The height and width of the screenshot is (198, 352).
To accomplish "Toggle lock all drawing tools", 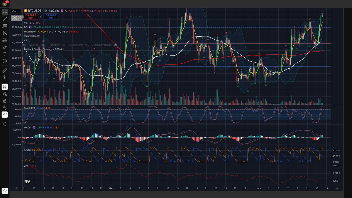I will click(x=5, y=101).
